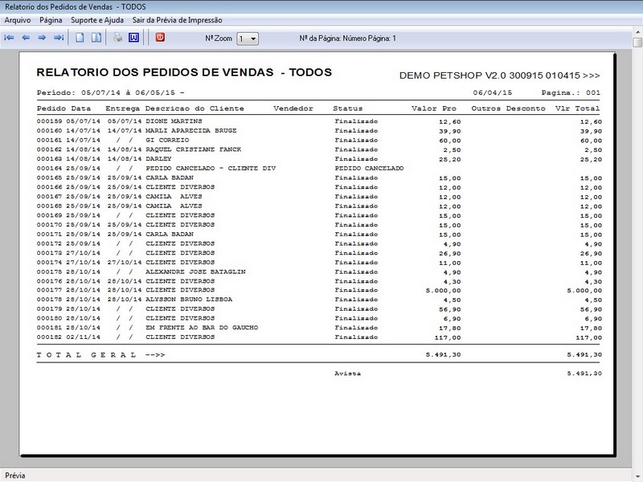Click the vertical scrollbar thumb
The image size is (643, 482).
637,43
